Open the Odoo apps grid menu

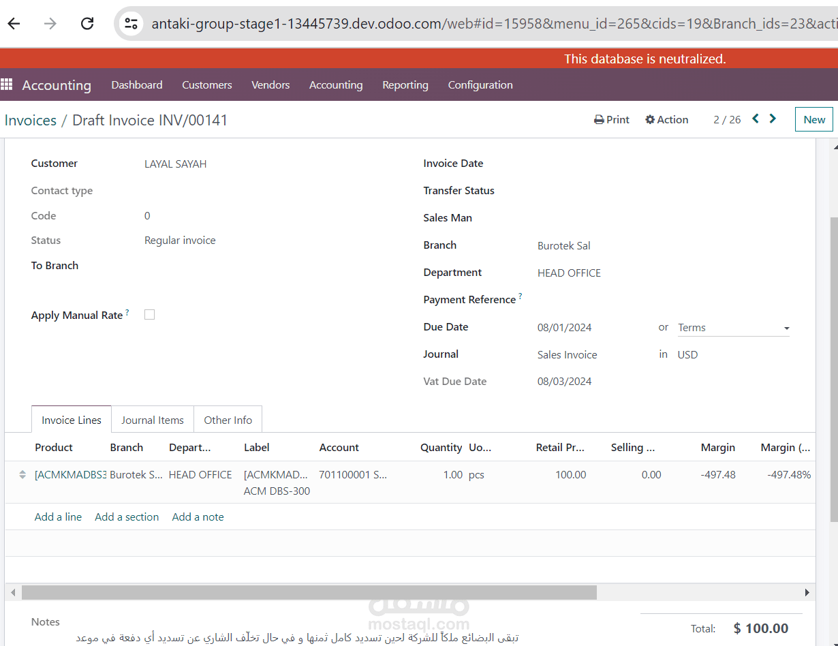coord(7,84)
